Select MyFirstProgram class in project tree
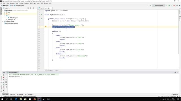This screenshot has height=101, width=181. tap(13, 18)
